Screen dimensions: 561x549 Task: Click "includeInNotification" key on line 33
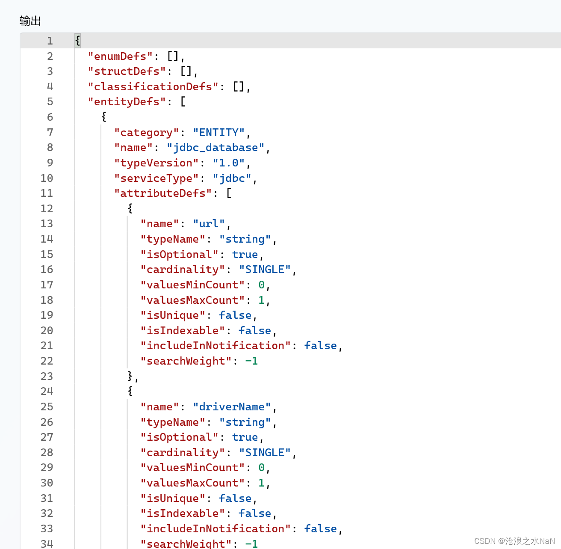tap(216, 528)
